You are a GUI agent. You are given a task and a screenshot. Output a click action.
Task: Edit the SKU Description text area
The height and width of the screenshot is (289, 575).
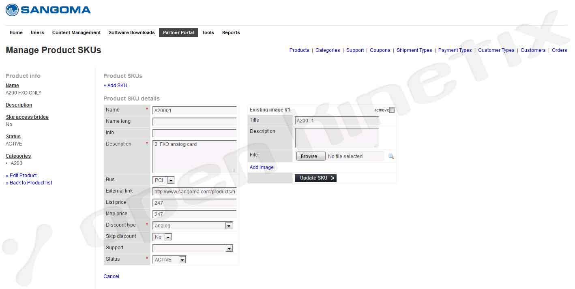pyautogui.click(x=195, y=156)
